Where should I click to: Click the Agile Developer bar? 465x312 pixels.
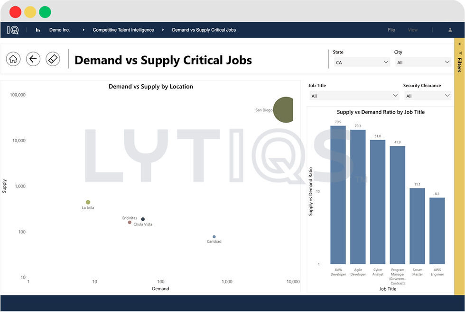coord(358,197)
